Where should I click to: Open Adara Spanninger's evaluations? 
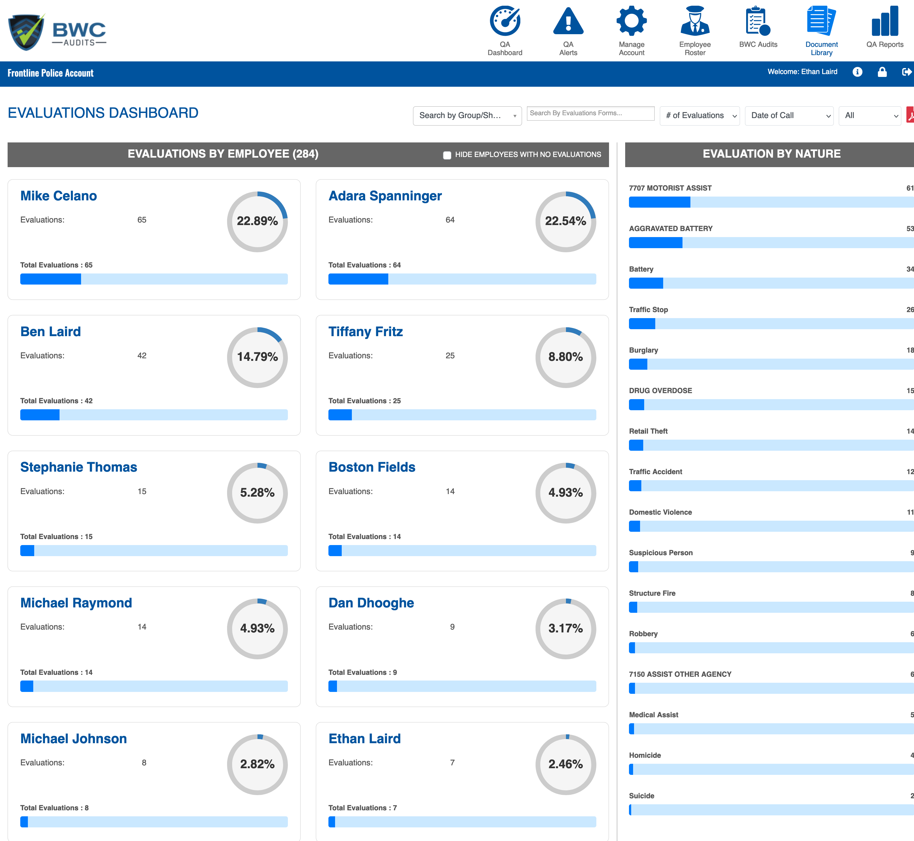[x=385, y=196]
